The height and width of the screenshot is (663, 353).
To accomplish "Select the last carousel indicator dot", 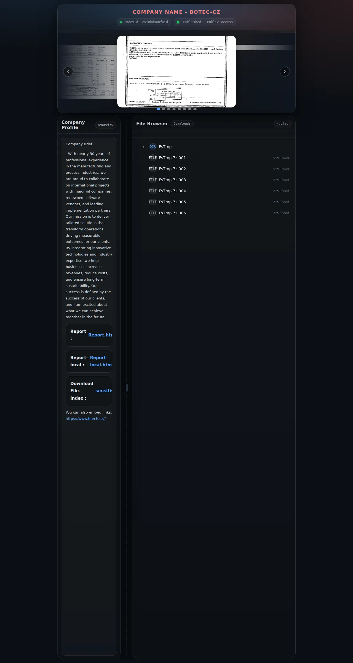I will (195, 109).
